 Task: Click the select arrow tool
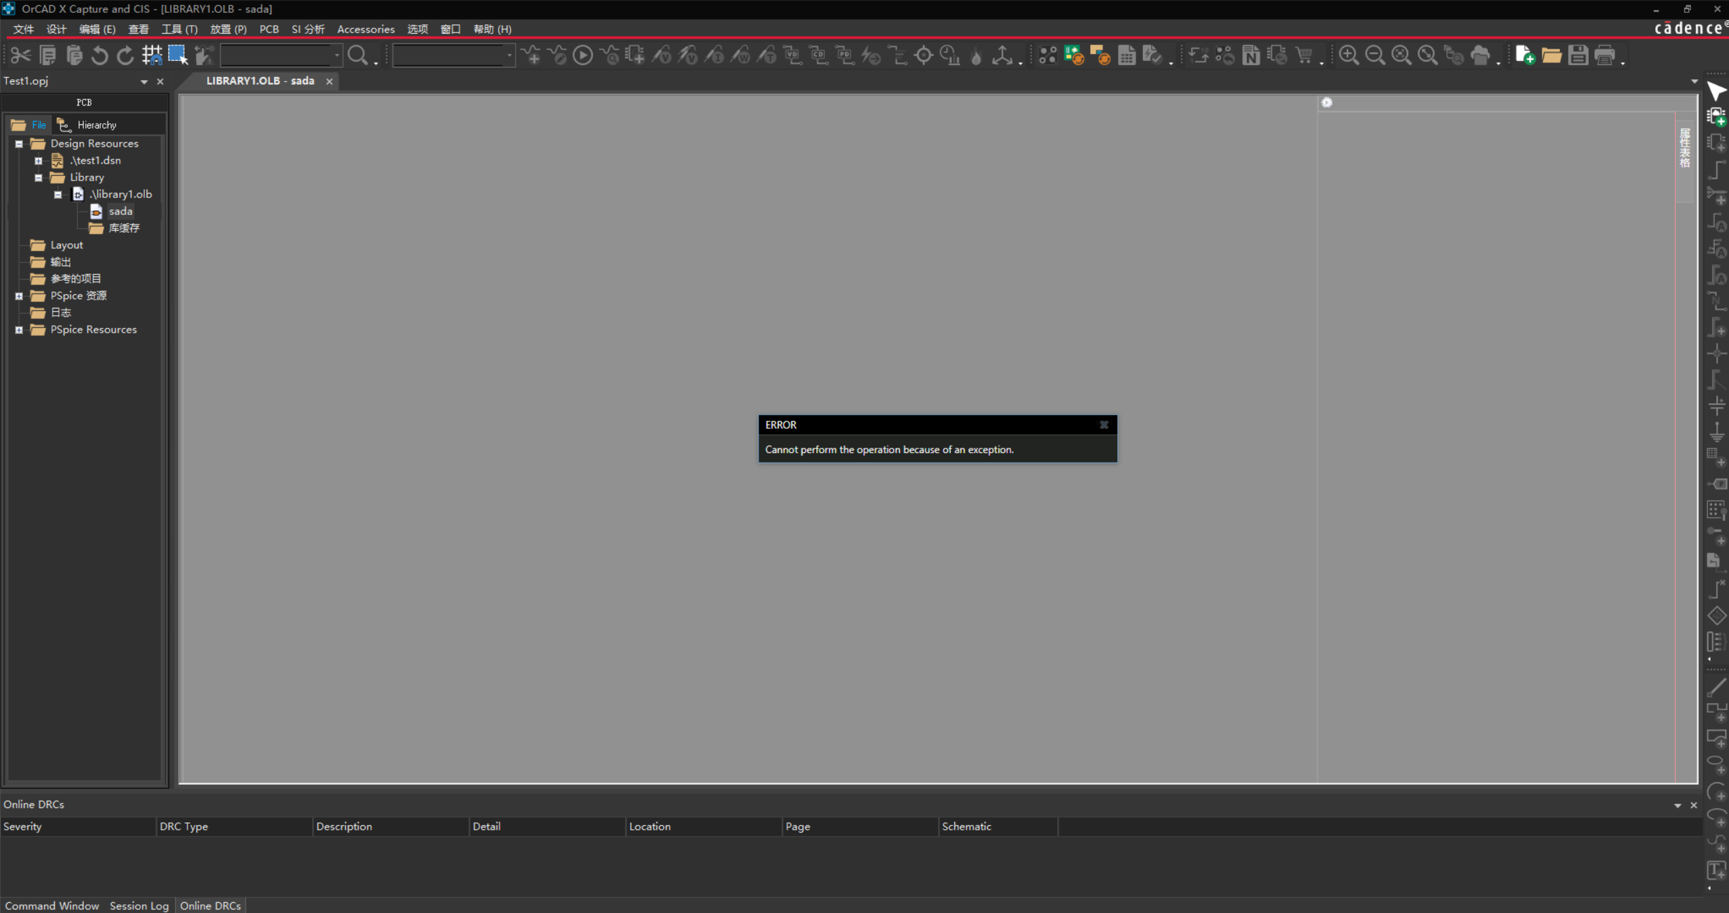1716,91
